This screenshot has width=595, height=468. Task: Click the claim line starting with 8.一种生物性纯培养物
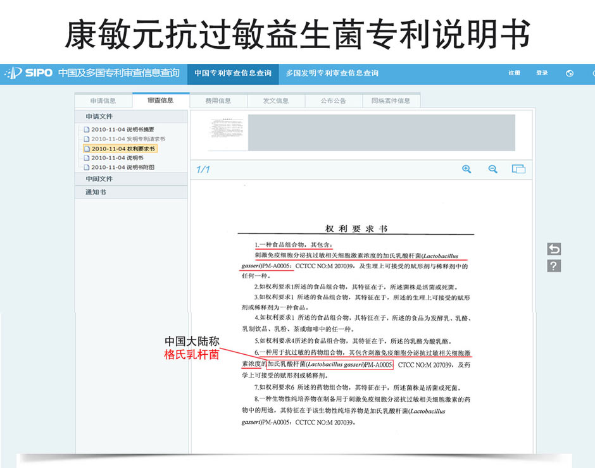pyautogui.click(x=363, y=399)
